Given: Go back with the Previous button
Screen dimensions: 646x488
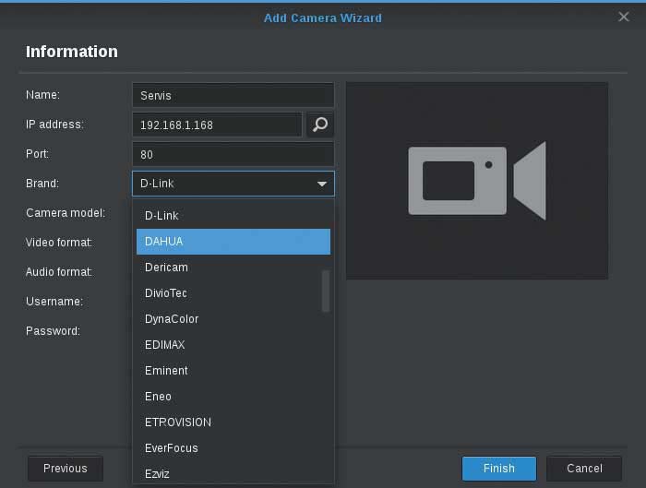Looking at the screenshot, I should [66, 469].
